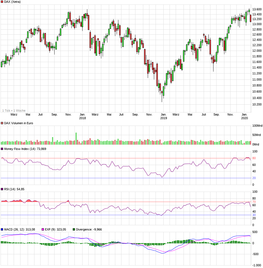Click the legend icon above the volume panel
Image resolution: width=263 pixels, height=268 pixels.
click(2, 123)
